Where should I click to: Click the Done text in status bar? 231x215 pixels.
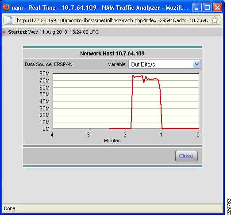(10, 208)
